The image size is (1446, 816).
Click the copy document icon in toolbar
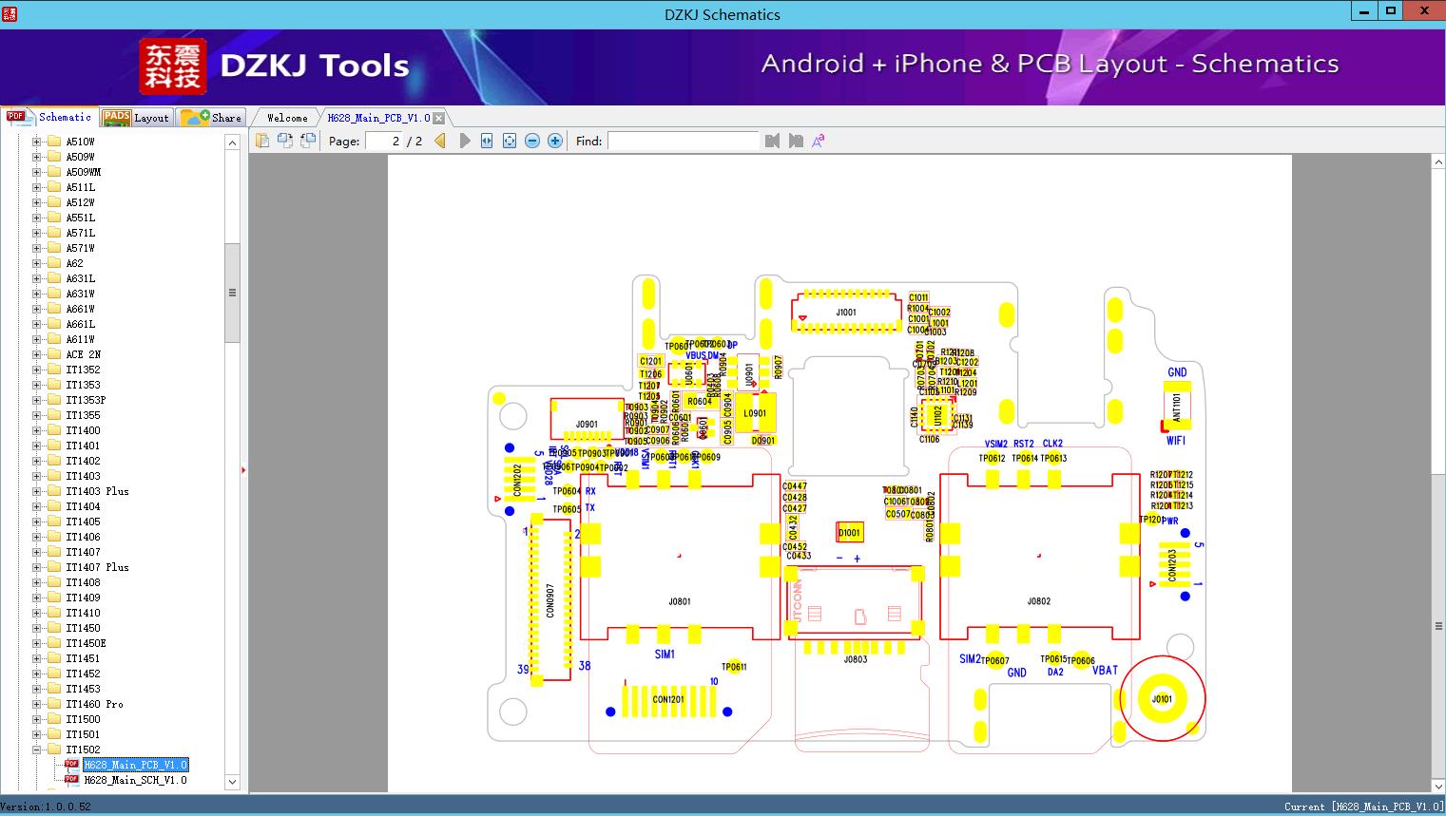(261, 141)
